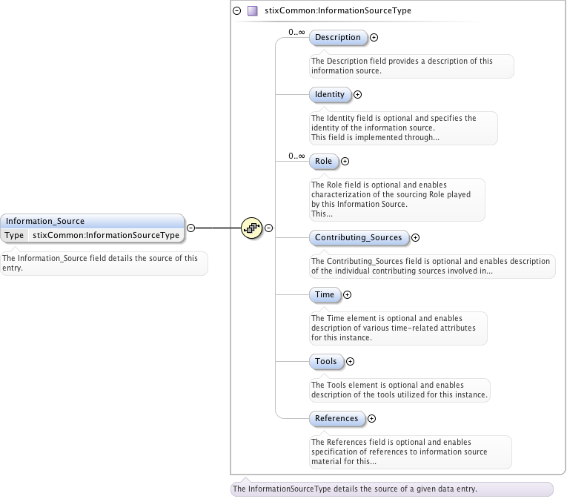Click the Role field description text

(x=396, y=199)
